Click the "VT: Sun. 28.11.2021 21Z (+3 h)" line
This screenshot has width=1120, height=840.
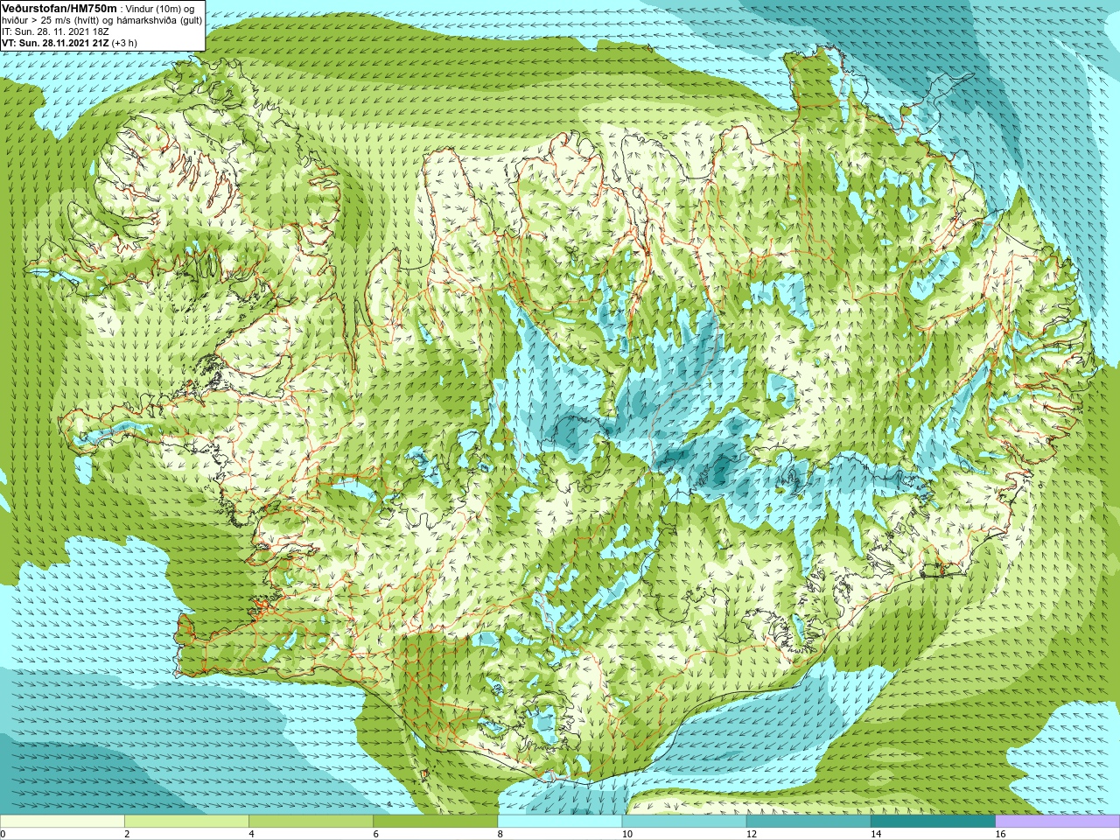69,44
